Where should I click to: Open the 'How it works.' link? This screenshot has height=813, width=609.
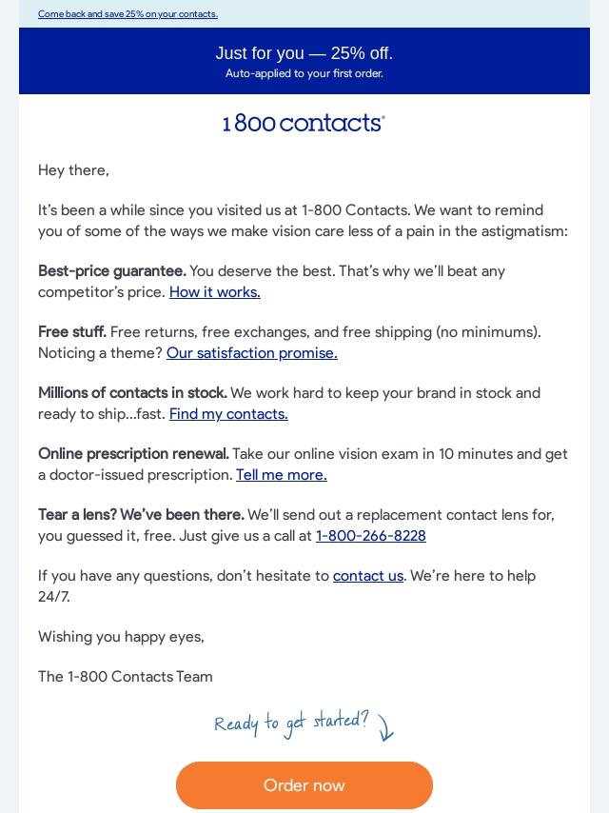(x=214, y=292)
